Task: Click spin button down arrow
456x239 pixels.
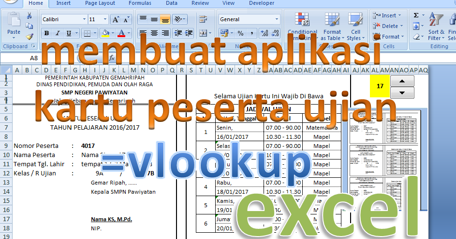Action: [x=402, y=93]
